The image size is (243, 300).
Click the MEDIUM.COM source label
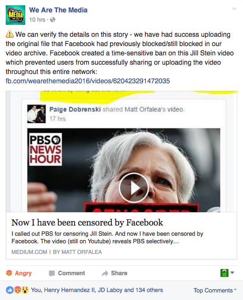coord(29,252)
